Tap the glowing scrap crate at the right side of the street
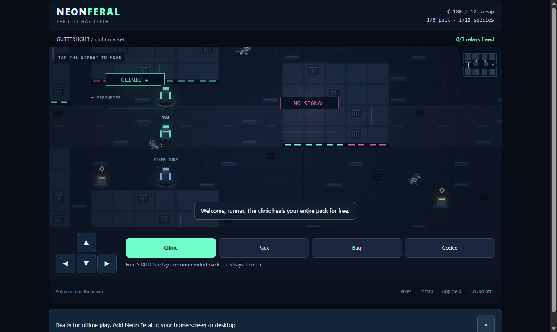 tap(442, 201)
